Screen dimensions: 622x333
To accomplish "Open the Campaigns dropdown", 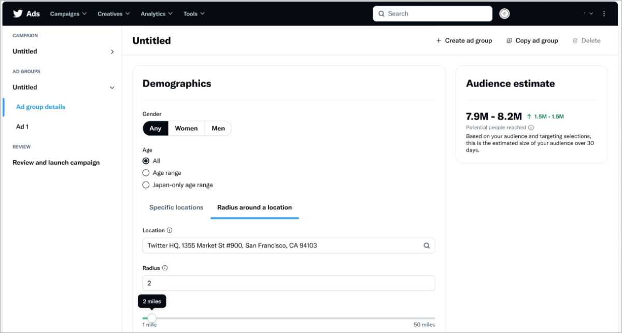I will 68,13.
